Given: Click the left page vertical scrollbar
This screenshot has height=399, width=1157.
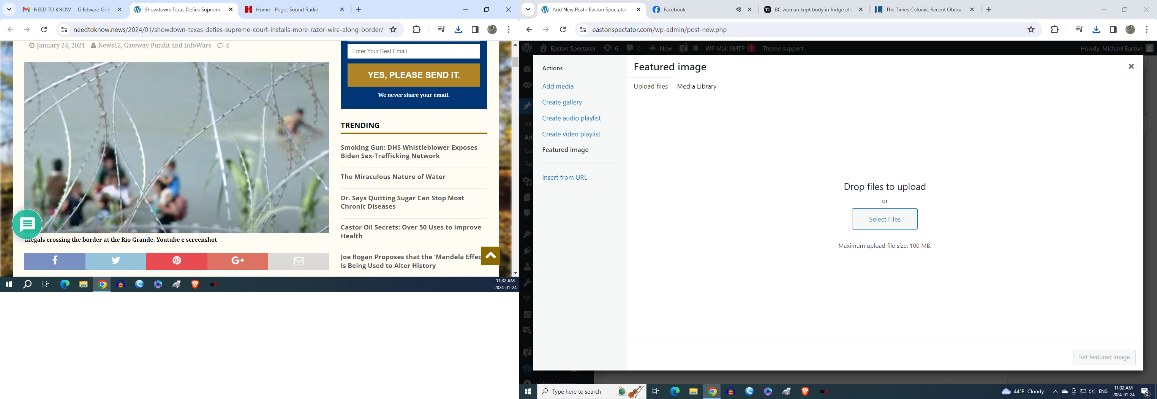Looking at the screenshot, I should (515, 157).
